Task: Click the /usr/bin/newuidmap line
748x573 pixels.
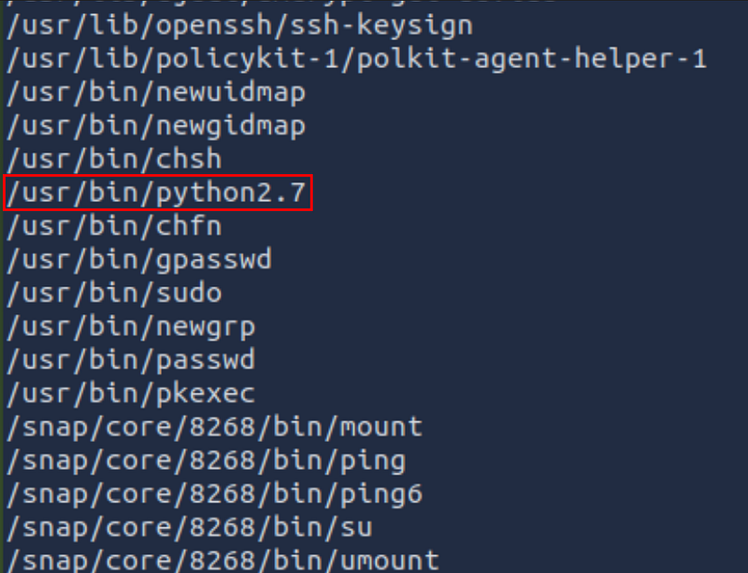Action: 155,93
